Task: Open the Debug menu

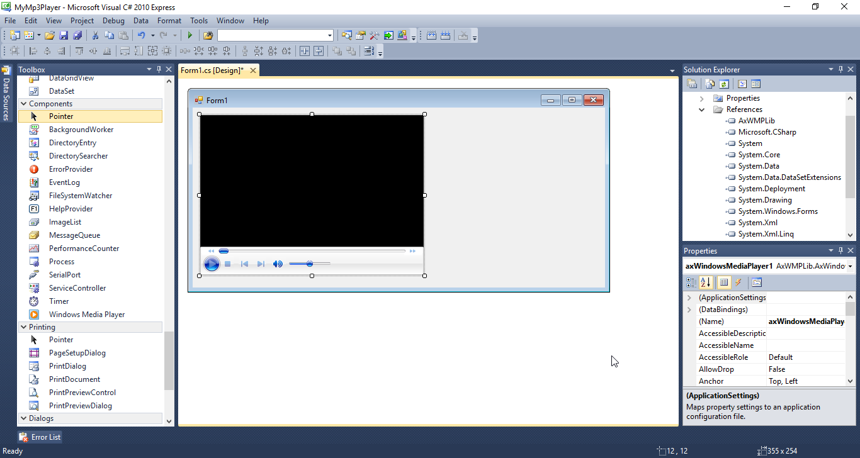Action: (113, 21)
